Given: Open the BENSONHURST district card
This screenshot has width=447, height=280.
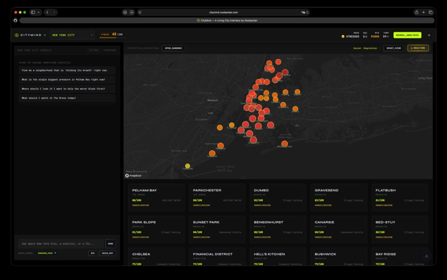Looking at the screenshot, I should 278,229.
